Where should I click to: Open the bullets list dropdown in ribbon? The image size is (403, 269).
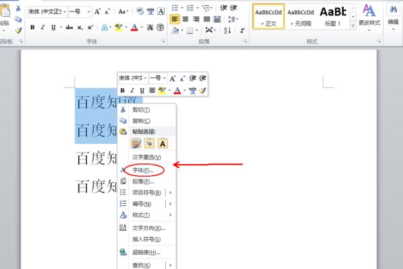tap(182, 8)
